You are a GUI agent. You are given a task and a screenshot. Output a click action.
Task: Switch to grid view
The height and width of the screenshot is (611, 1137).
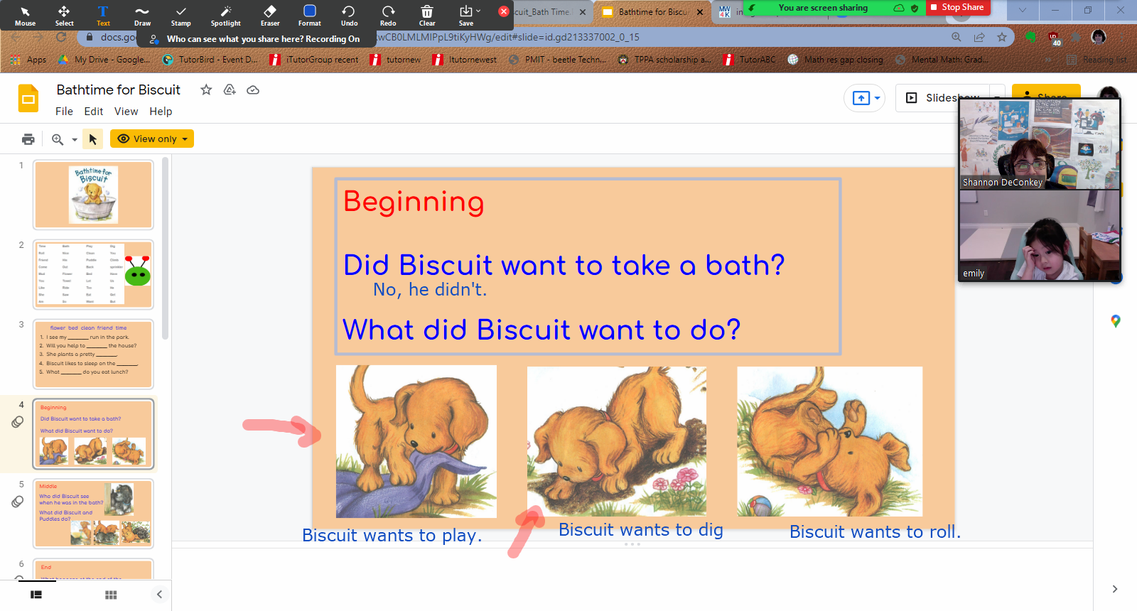tap(111, 595)
